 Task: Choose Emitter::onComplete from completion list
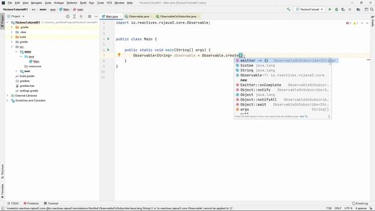pyautogui.click(x=282, y=85)
